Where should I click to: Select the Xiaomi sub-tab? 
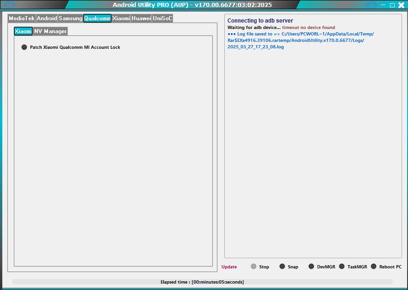click(x=23, y=31)
